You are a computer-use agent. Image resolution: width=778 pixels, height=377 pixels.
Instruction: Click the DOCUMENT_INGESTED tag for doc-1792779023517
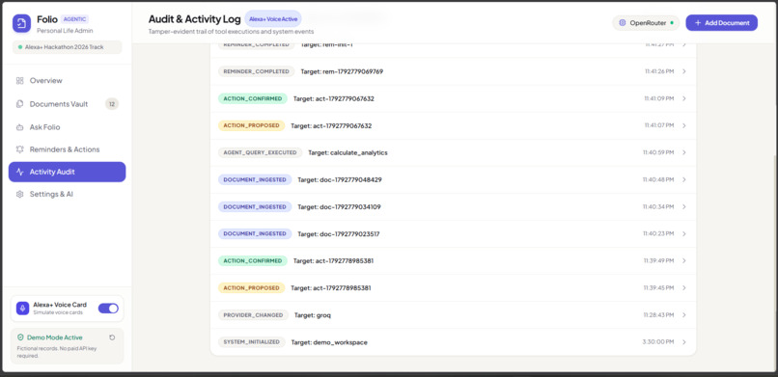[255, 234]
